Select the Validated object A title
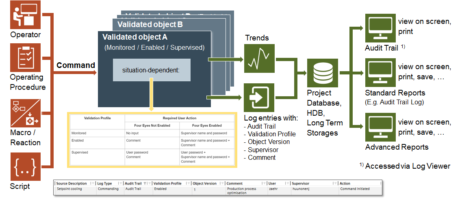The height and width of the screenshot is (199, 475). pyautogui.click(x=134, y=37)
